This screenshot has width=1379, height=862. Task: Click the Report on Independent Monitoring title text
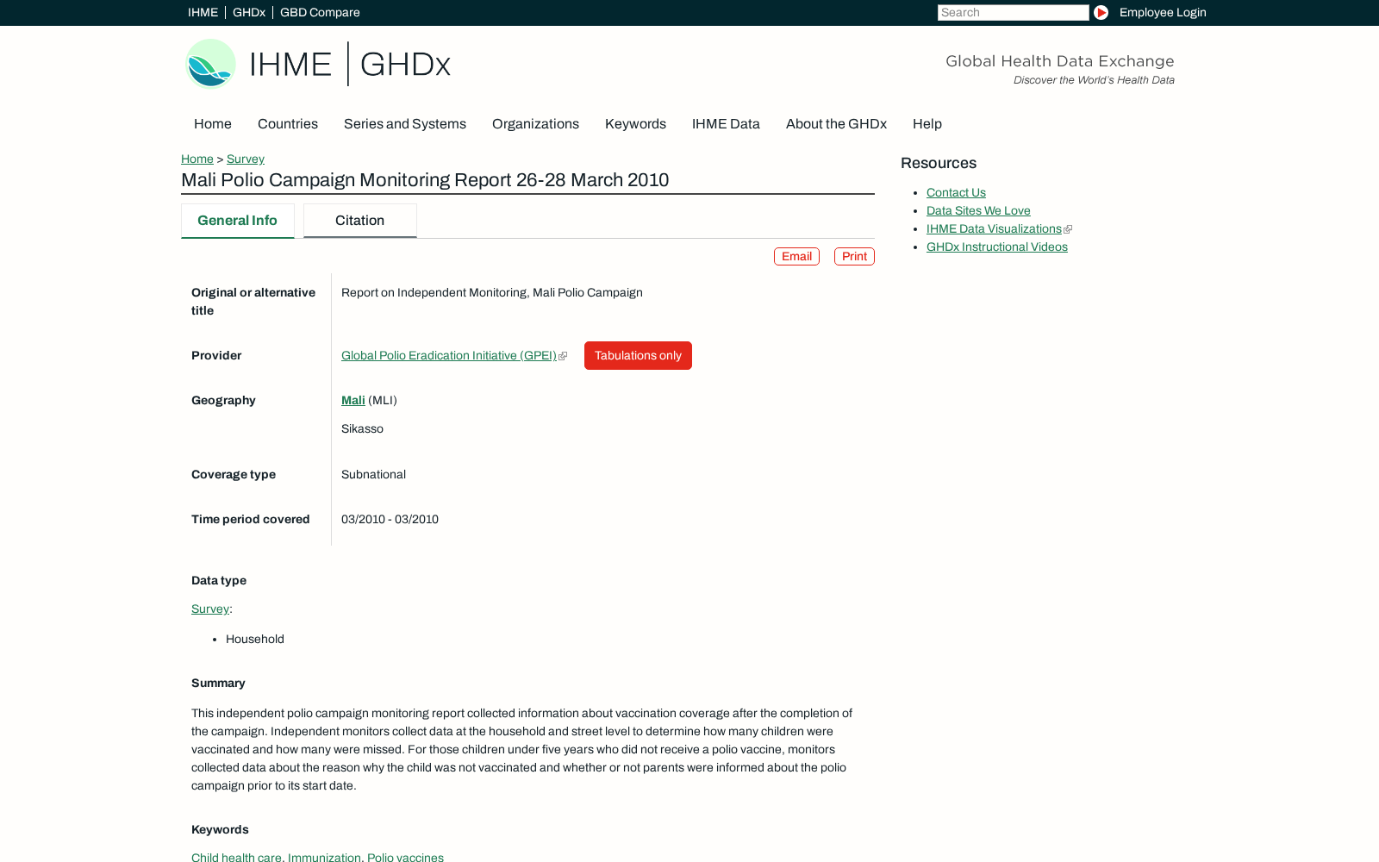(x=492, y=292)
